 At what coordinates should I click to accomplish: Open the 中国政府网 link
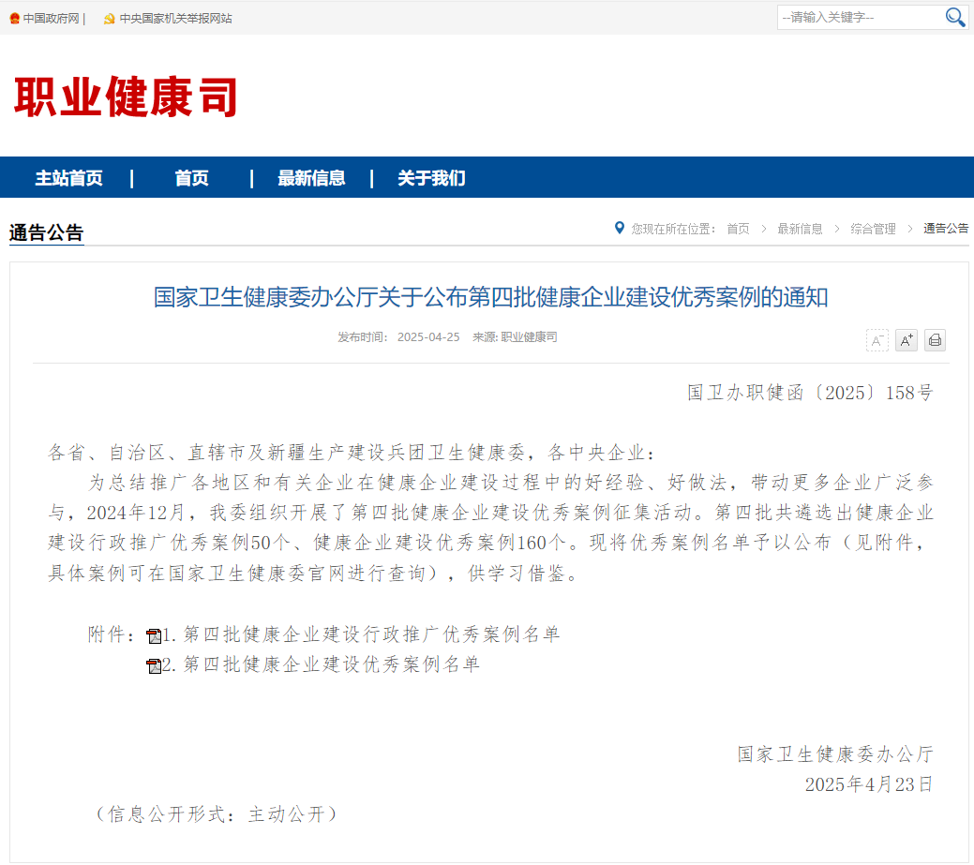(x=51, y=19)
